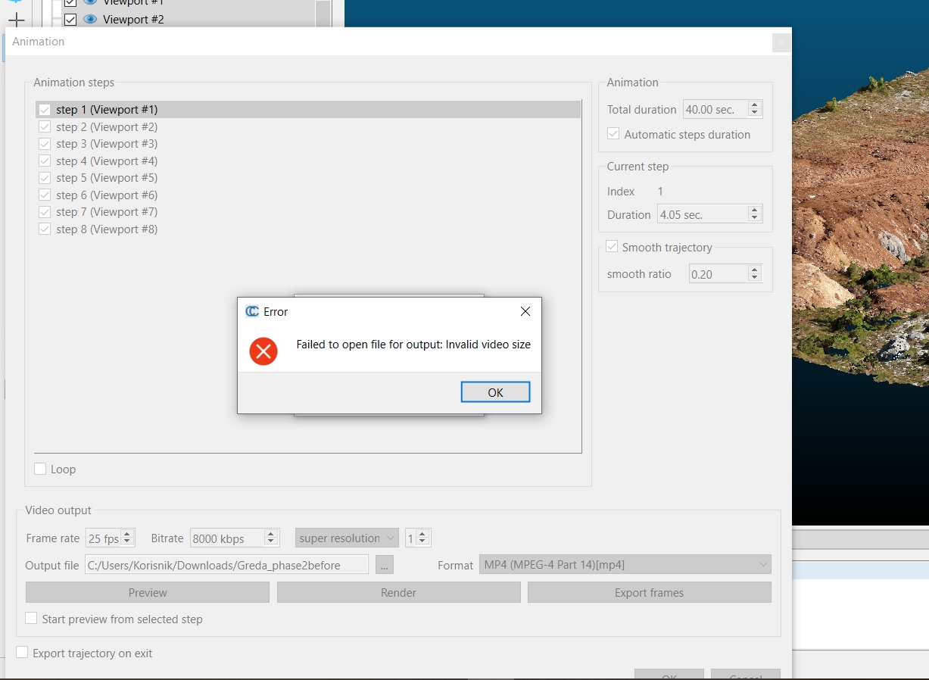Increase Frame rate with the up arrow
This screenshot has width=929, height=680.
(127, 534)
